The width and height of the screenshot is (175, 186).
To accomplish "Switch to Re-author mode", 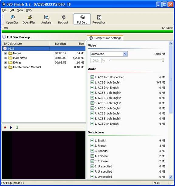I will click(99, 19).
